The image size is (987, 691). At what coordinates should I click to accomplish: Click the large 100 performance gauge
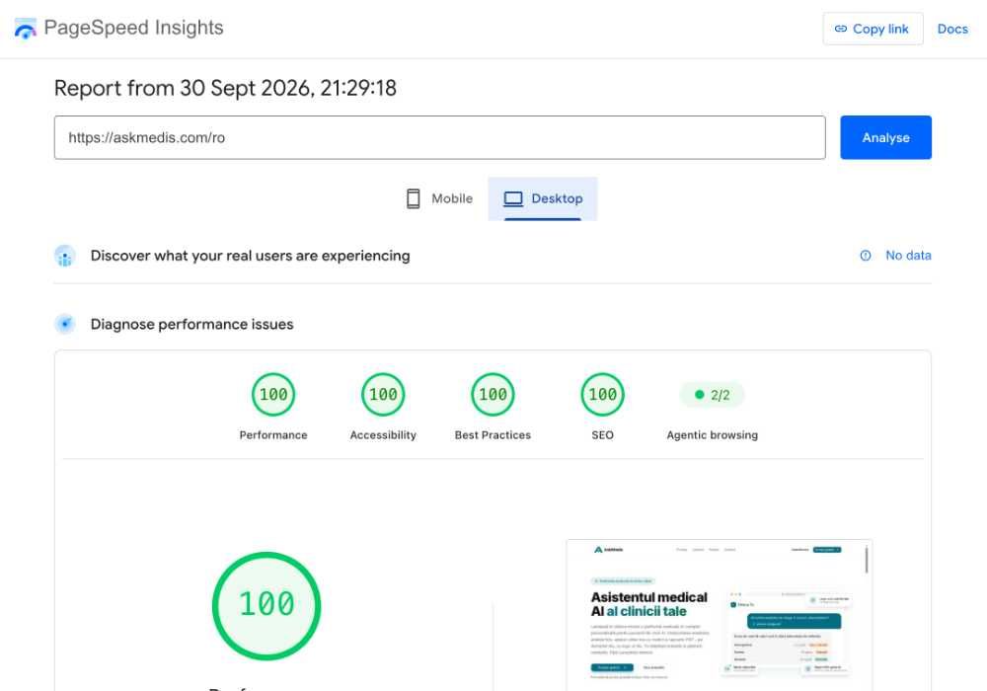click(266, 605)
